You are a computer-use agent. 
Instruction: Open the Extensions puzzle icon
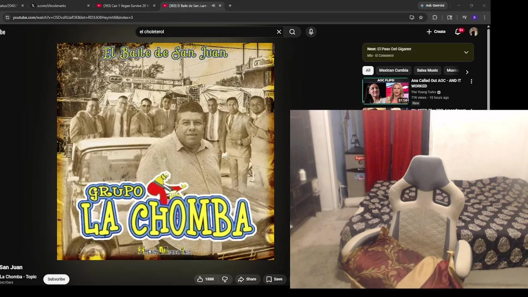[x=435, y=17]
